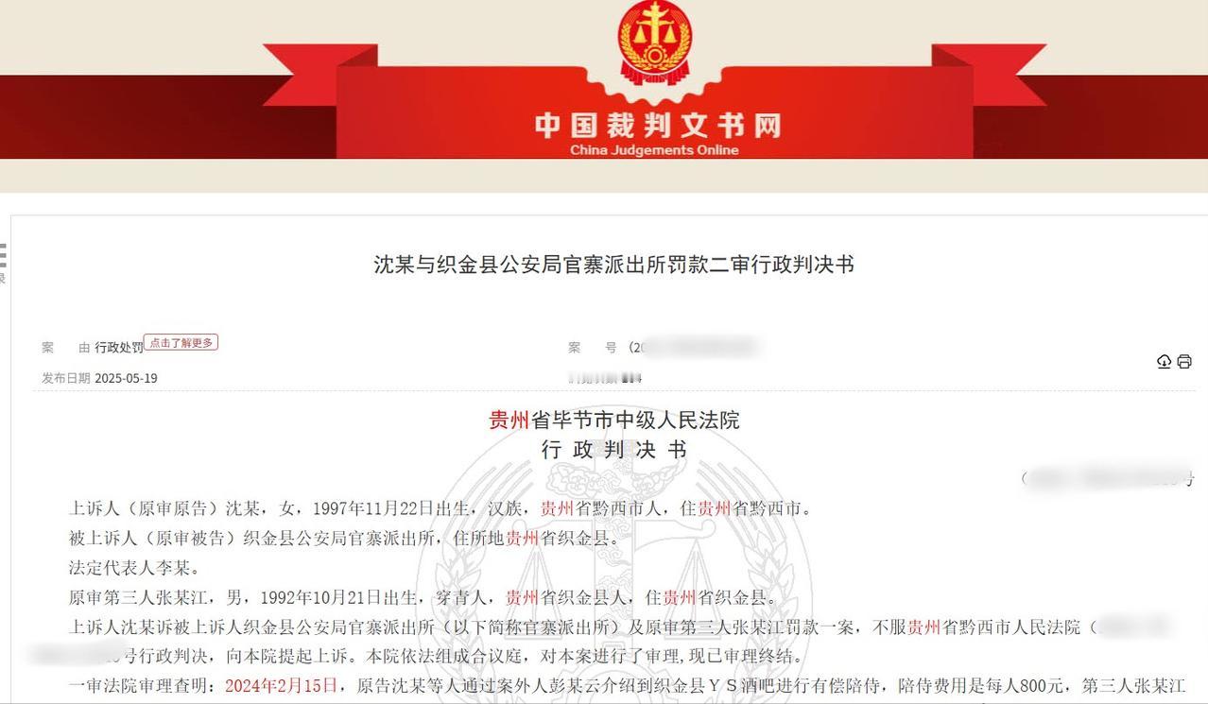
Task: Click the China Judgements Online subtitle
Action: [654, 150]
